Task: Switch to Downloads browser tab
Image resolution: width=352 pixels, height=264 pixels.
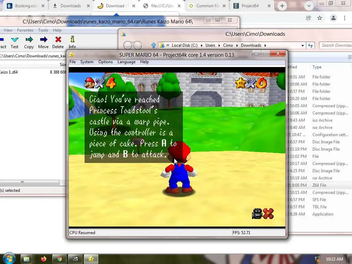Action: [x=70, y=6]
